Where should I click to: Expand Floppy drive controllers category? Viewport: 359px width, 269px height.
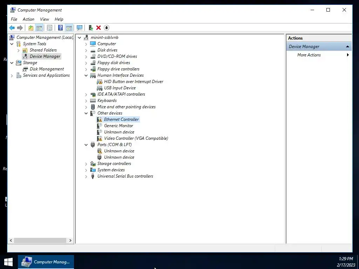click(86, 69)
